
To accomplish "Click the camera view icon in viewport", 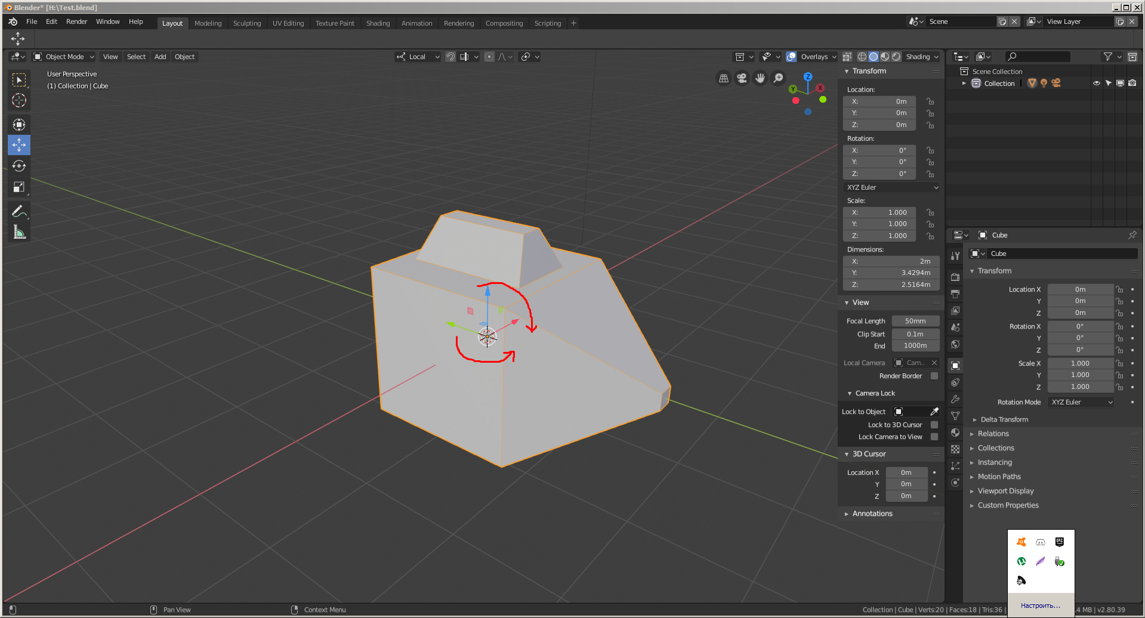I will tap(742, 78).
